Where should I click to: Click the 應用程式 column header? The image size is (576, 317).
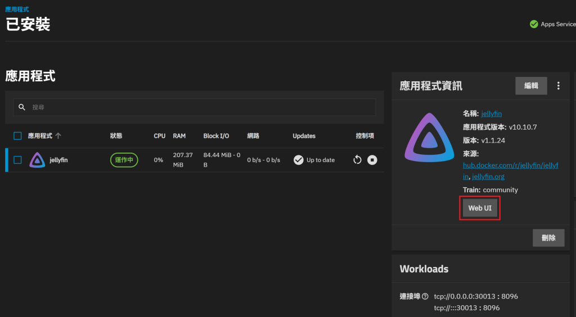point(40,136)
